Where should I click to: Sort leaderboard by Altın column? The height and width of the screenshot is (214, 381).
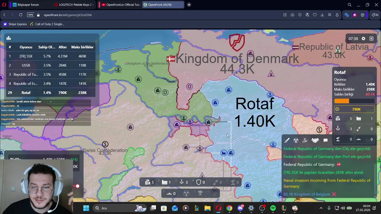click(63, 47)
